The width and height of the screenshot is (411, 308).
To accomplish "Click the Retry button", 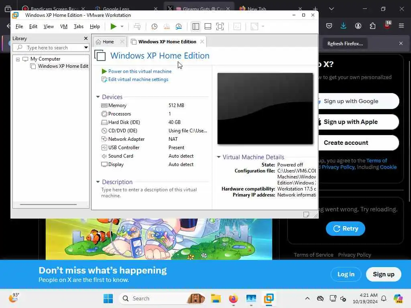I will point(346,229).
